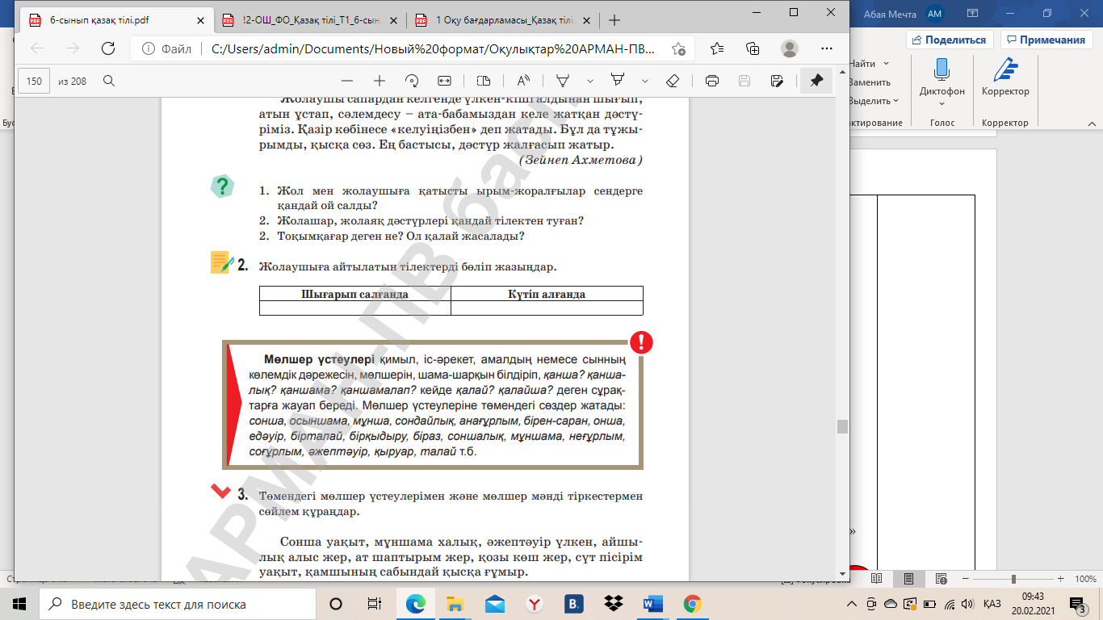Viewport: 1103px width, 620px height.
Task: Click Диктофон icon in Word ribbon
Action: (x=942, y=81)
